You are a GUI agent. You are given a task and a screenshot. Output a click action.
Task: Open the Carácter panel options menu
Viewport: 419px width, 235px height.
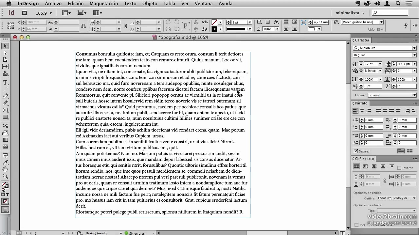pyautogui.click(x=415, y=40)
